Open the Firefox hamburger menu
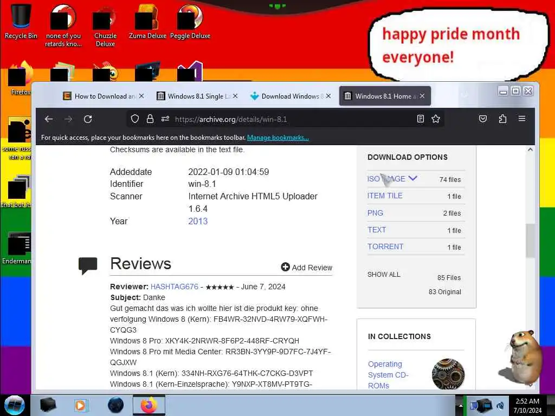555x416 pixels. [x=522, y=119]
